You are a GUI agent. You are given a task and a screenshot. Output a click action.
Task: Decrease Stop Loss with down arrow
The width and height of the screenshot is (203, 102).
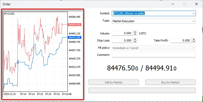tap(135, 41)
